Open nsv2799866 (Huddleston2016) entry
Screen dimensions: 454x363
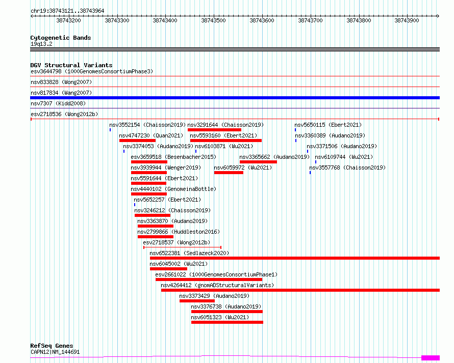[x=179, y=232]
